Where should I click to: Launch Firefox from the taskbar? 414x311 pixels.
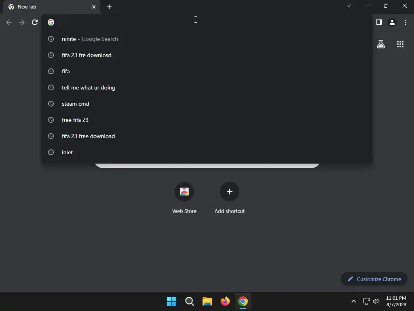[x=225, y=301]
